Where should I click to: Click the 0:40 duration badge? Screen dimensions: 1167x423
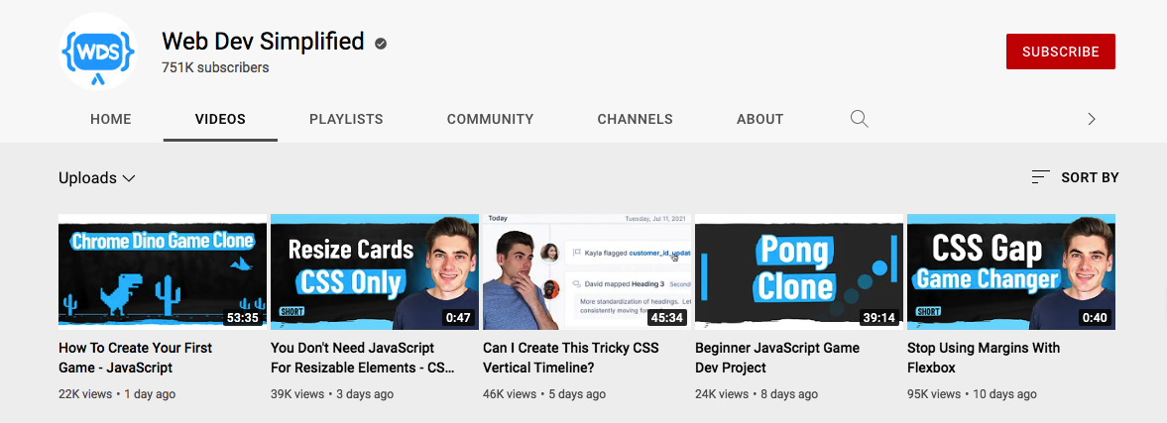[x=1095, y=318]
